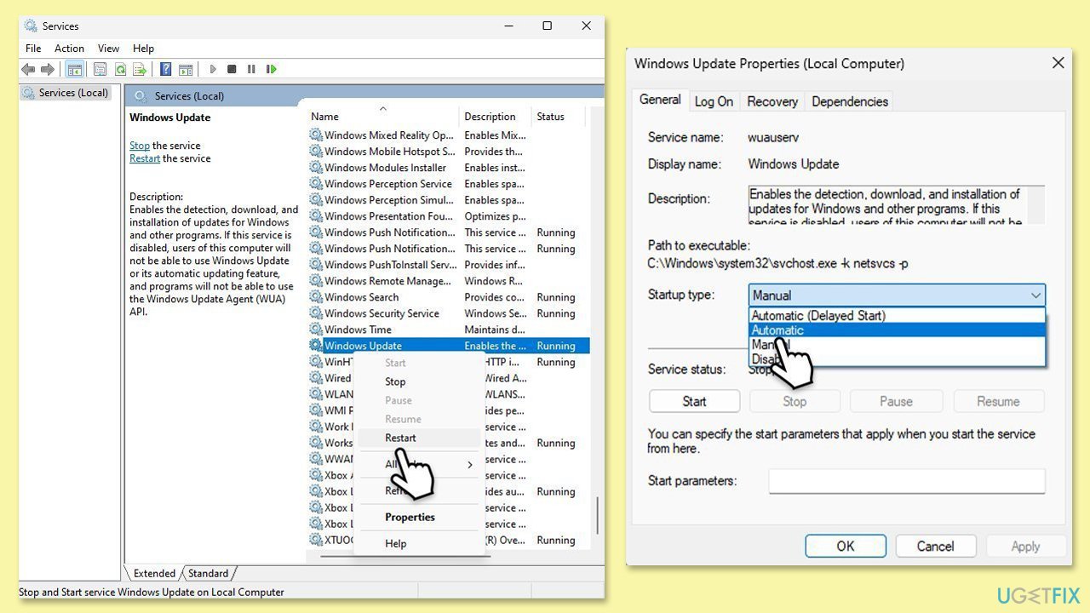
Task: Click gear icon of Windows Security Service
Action: click(316, 313)
